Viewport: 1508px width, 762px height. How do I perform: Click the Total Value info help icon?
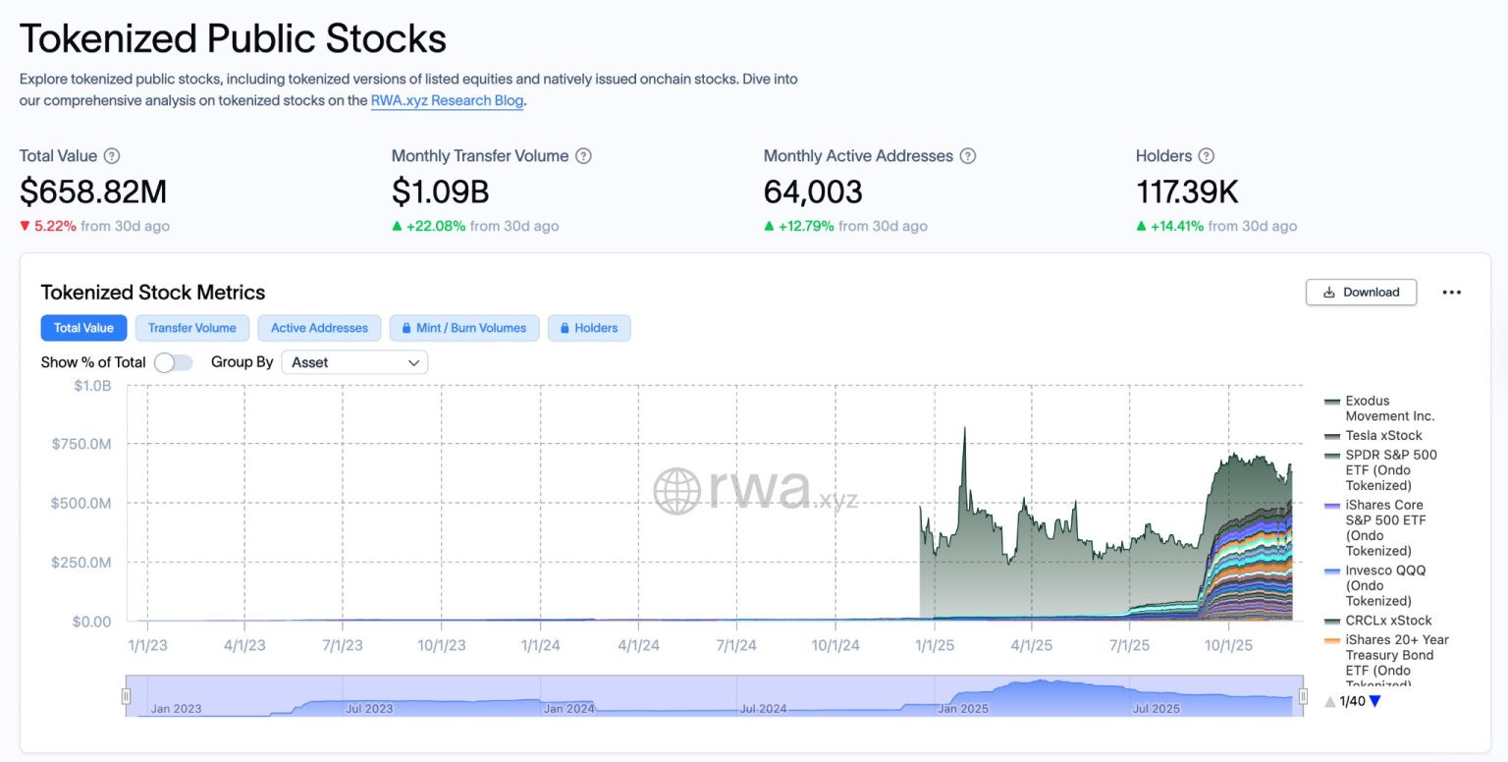coord(112,156)
